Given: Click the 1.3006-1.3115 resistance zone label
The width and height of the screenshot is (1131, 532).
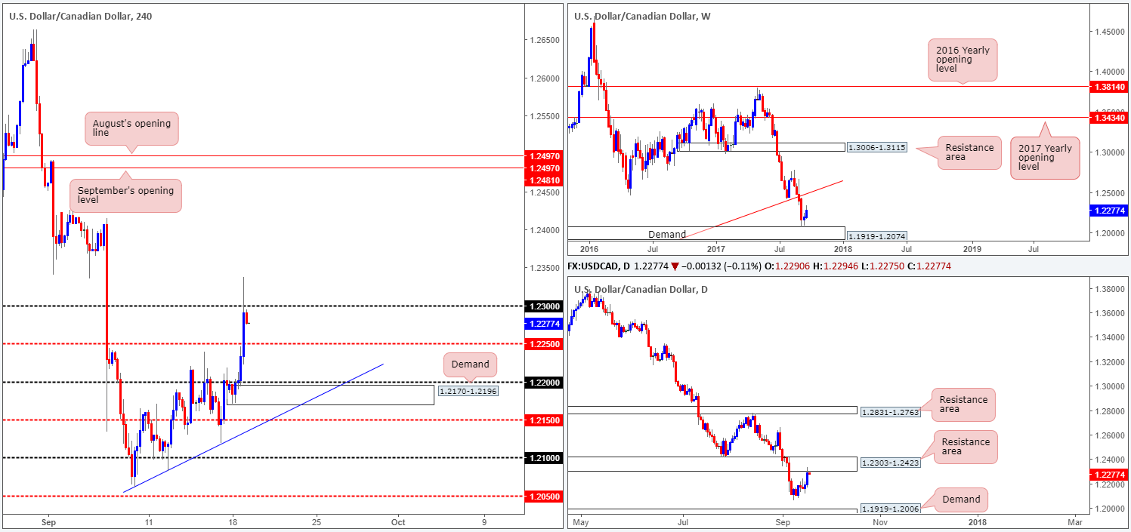Looking at the screenshot, I should click(877, 147).
